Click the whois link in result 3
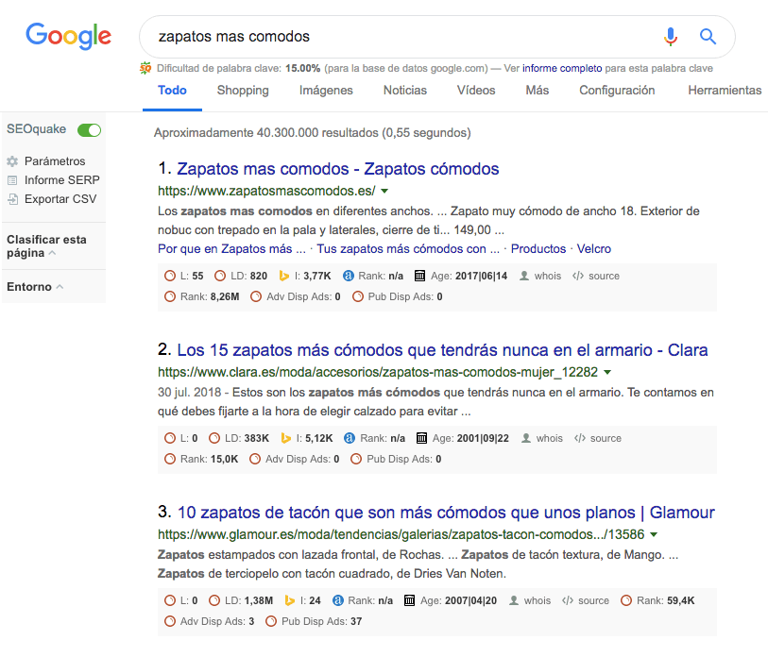 (x=538, y=600)
